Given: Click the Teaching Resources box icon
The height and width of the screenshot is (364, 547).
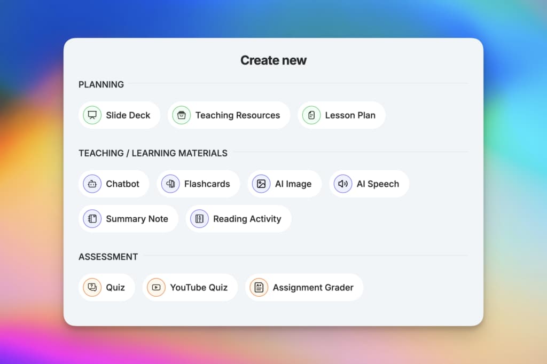Looking at the screenshot, I should coord(182,115).
